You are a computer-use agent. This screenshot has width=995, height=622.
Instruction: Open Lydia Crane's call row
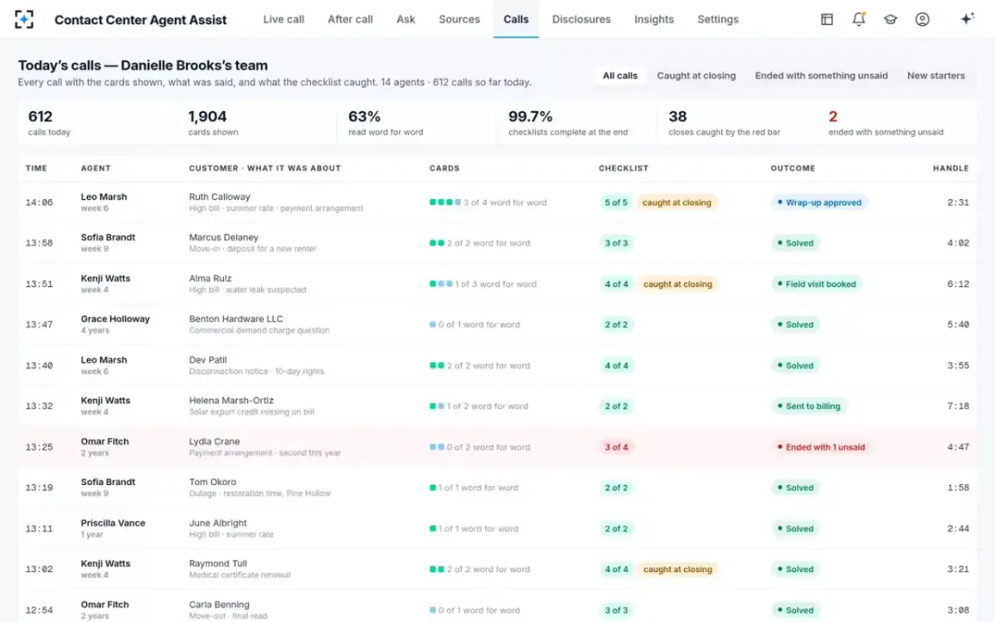tap(498, 447)
